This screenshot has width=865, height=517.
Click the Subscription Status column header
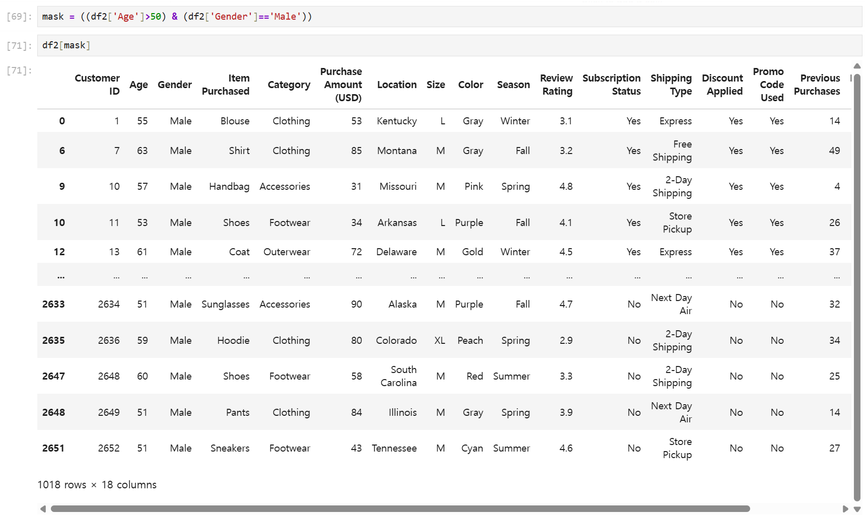tap(612, 85)
